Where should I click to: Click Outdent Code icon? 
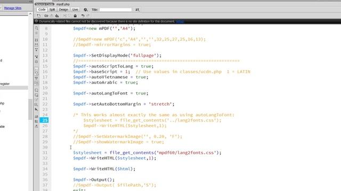pos(37,121)
